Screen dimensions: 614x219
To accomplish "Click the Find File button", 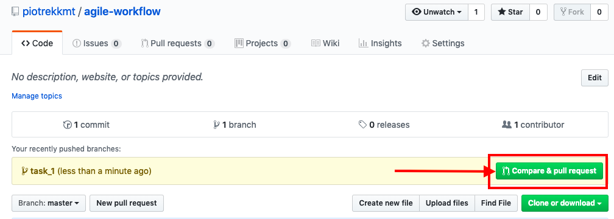I will [496, 203].
